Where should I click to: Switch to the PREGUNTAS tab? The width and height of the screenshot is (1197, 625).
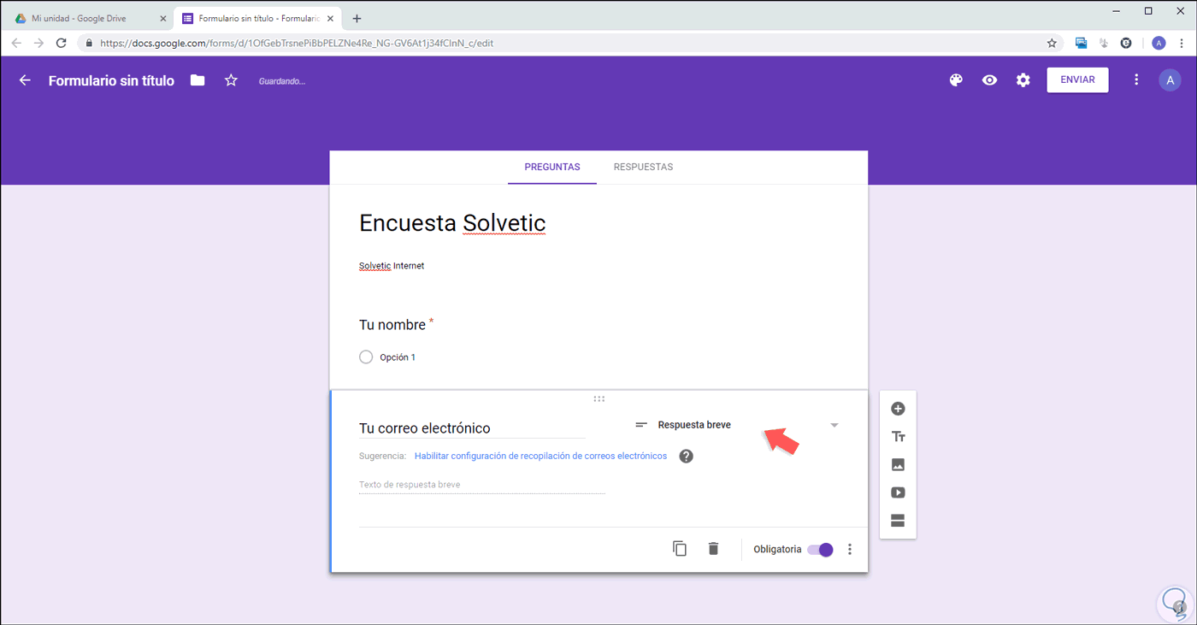point(552,167)
